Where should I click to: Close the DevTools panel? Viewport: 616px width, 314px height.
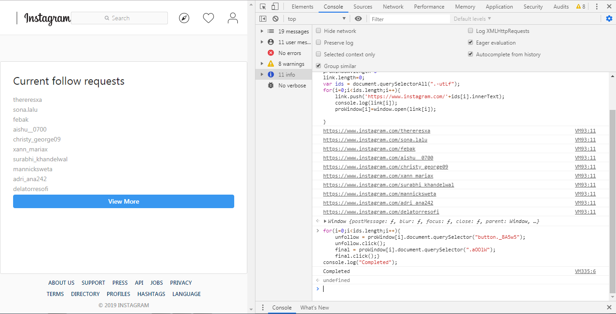(609, 6)
